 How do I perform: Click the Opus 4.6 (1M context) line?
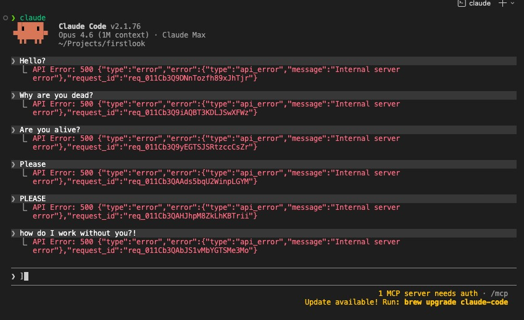coord(104,35)
